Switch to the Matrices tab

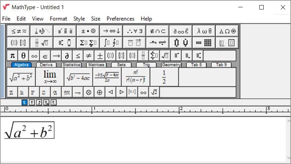pyautogui.click(x=96, y=65)
